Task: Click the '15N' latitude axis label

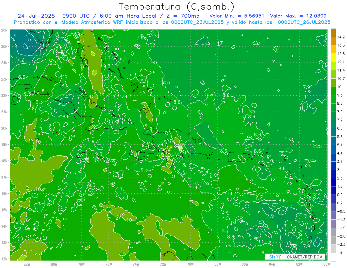Action: 4,210
